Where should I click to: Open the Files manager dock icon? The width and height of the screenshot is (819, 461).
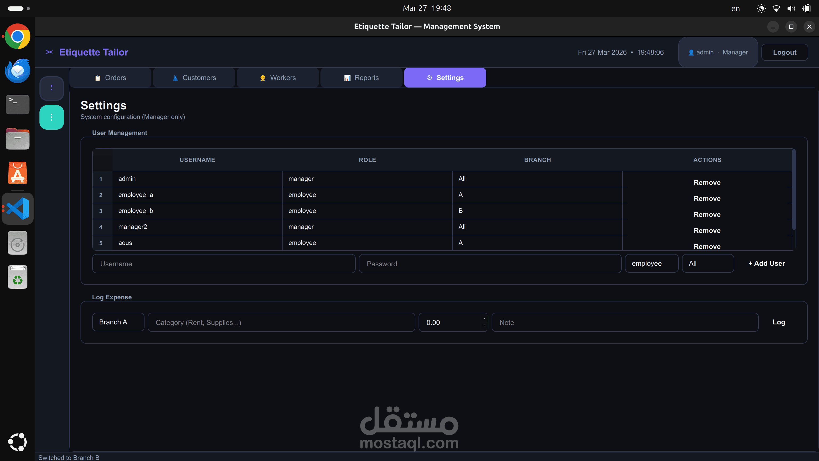click(18, 139)
